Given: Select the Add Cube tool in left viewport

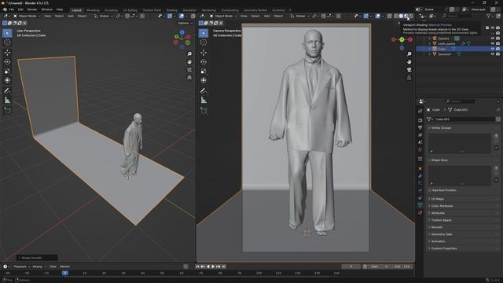Looking at the screenshot, I should [x=7, y=110].
